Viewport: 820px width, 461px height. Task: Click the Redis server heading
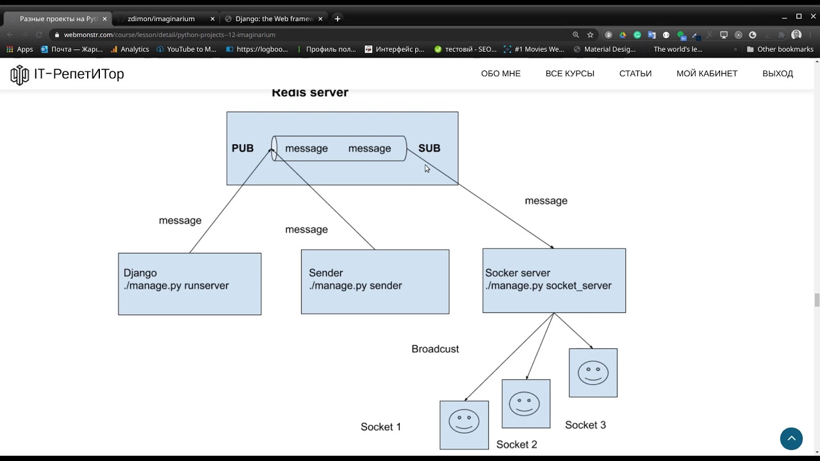click(310, 92)
